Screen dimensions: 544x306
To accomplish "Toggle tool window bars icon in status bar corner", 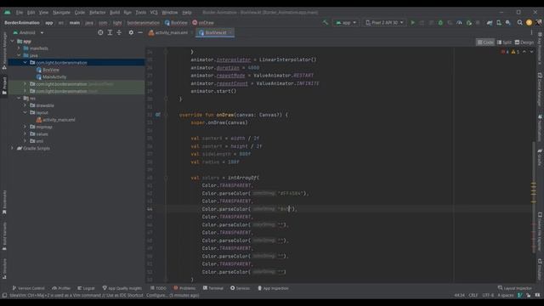I will pos(4,295).
